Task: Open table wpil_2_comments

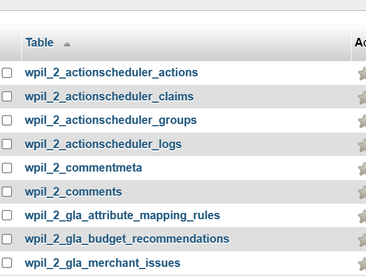Action: pos(74,192)
